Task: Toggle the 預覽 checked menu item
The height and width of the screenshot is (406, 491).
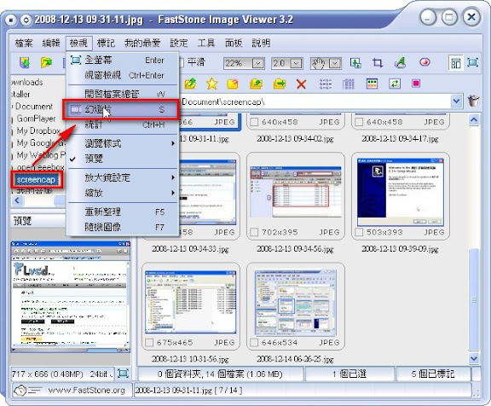Action: coord(123,159)
